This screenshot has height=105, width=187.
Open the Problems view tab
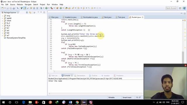(118, 76)
